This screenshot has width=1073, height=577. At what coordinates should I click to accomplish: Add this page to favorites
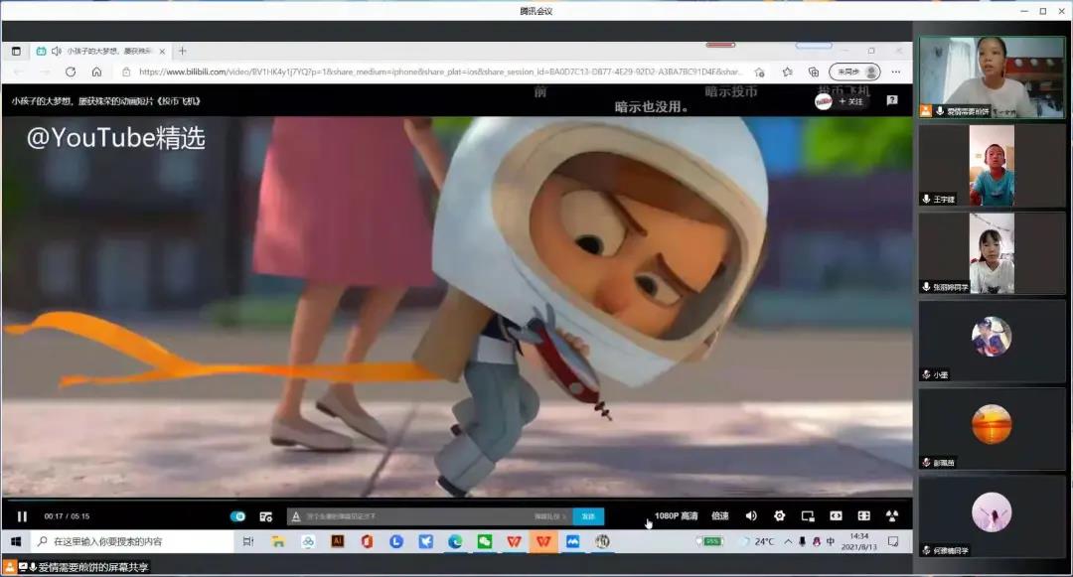click(x=760, y=72)
